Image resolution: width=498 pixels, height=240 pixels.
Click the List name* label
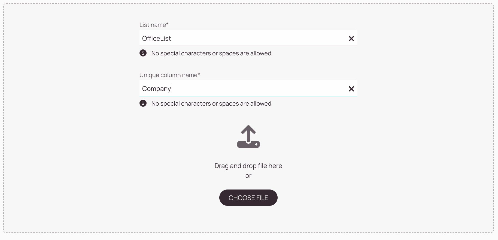154,25
